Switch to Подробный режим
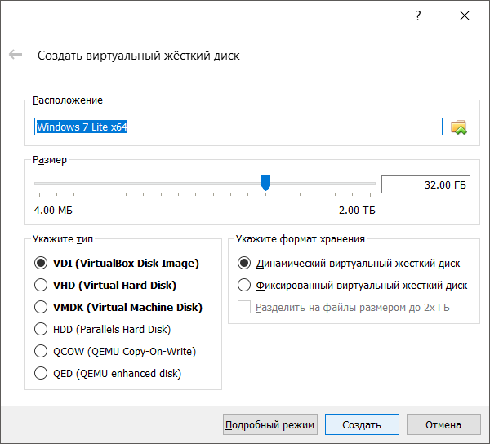 click(269, 424)
